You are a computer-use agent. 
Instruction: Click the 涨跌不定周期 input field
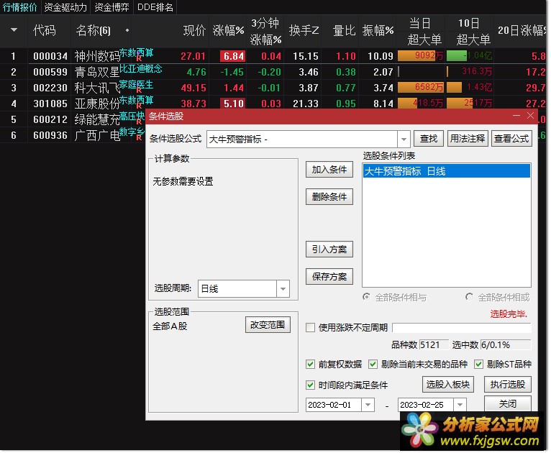[x=461, y=328]
